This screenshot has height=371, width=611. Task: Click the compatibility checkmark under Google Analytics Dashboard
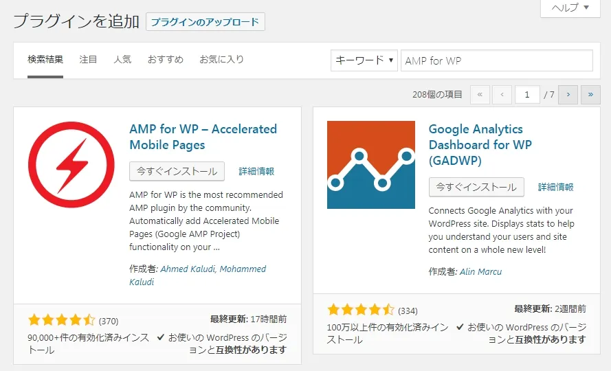point(460,326)
